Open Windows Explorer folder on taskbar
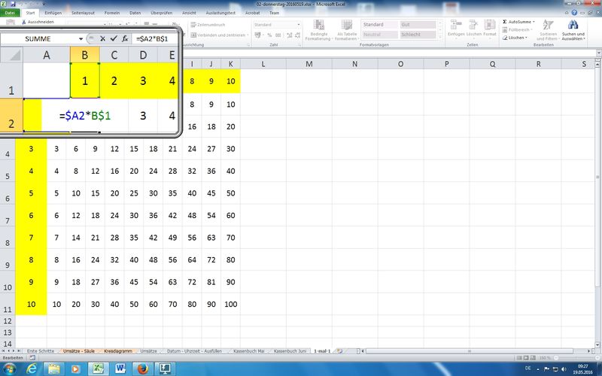This screenshot has height=376, width=602. [x=53, y=368]
